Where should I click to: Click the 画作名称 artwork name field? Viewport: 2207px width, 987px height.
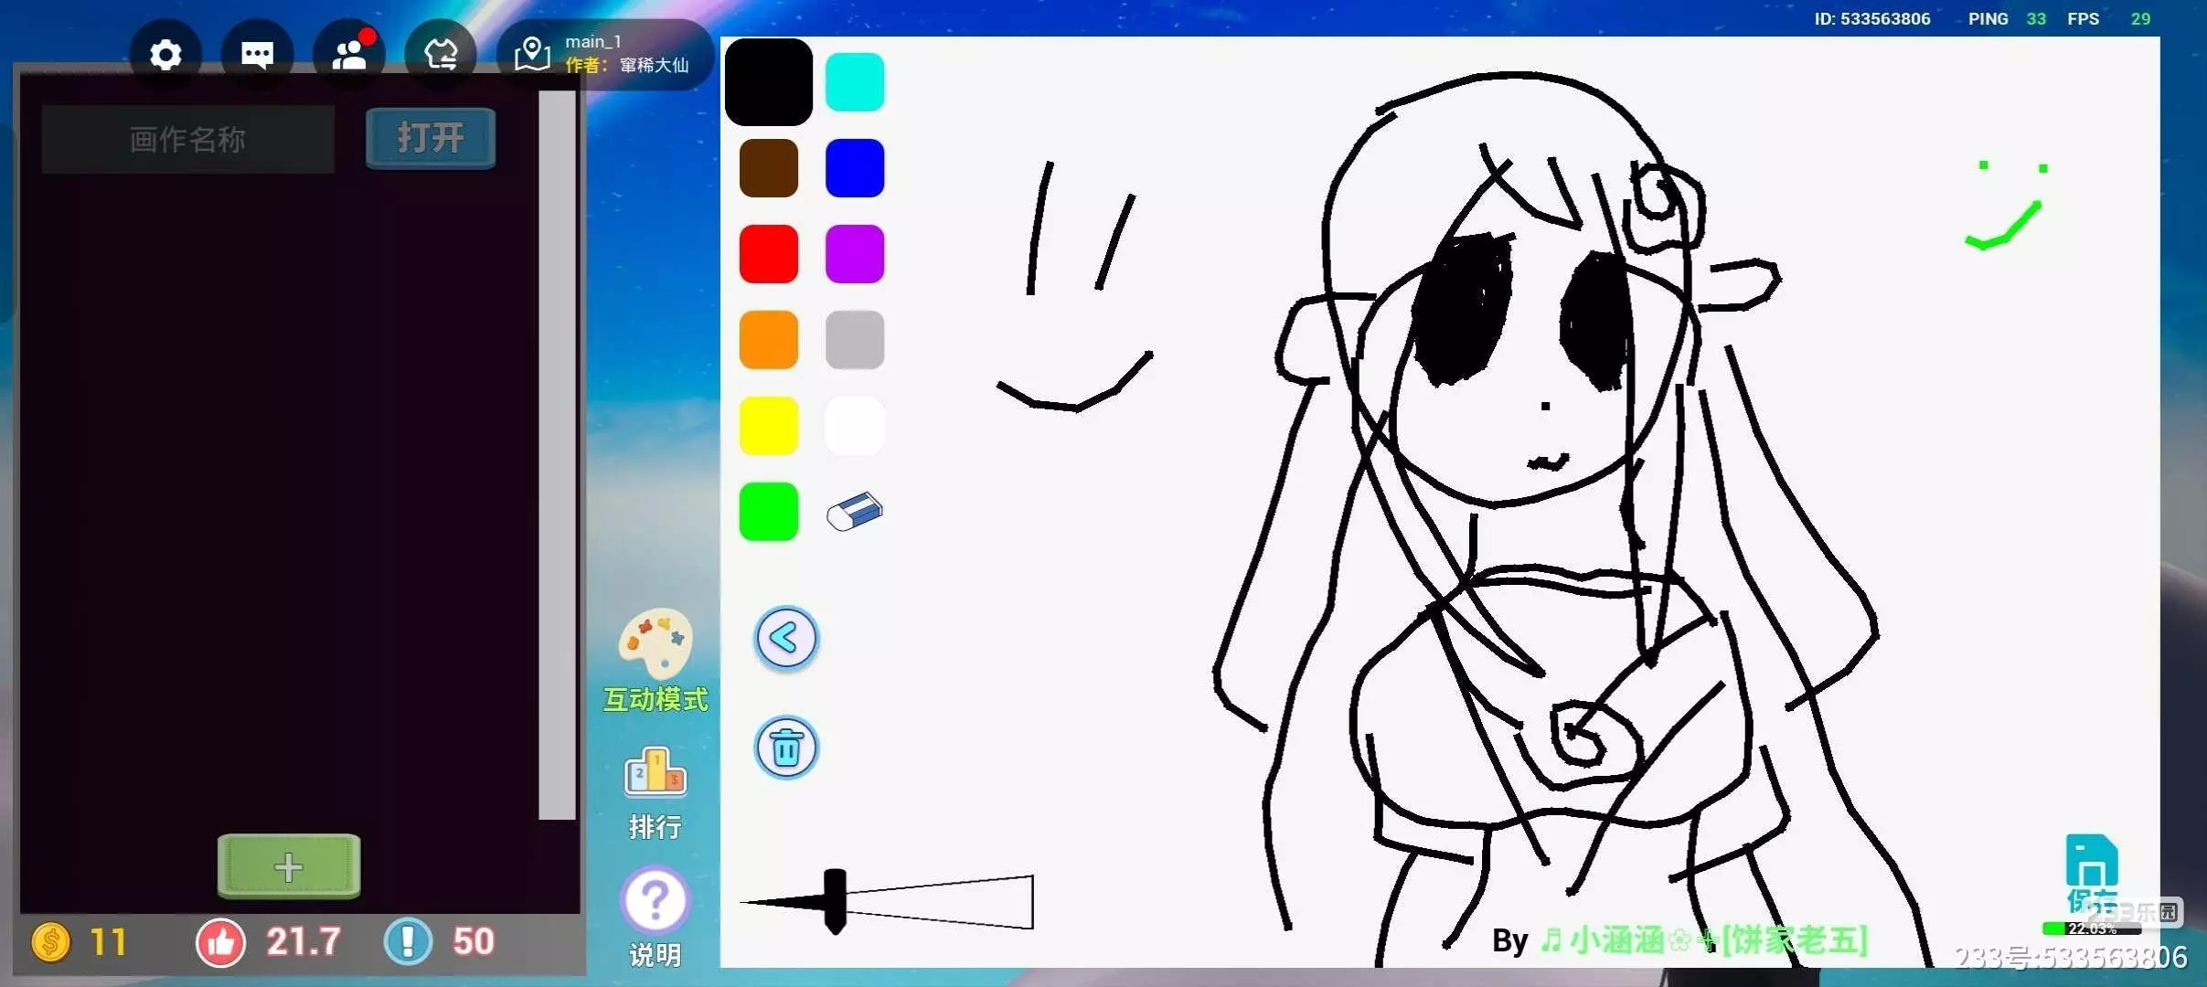(x=188, y=140)
